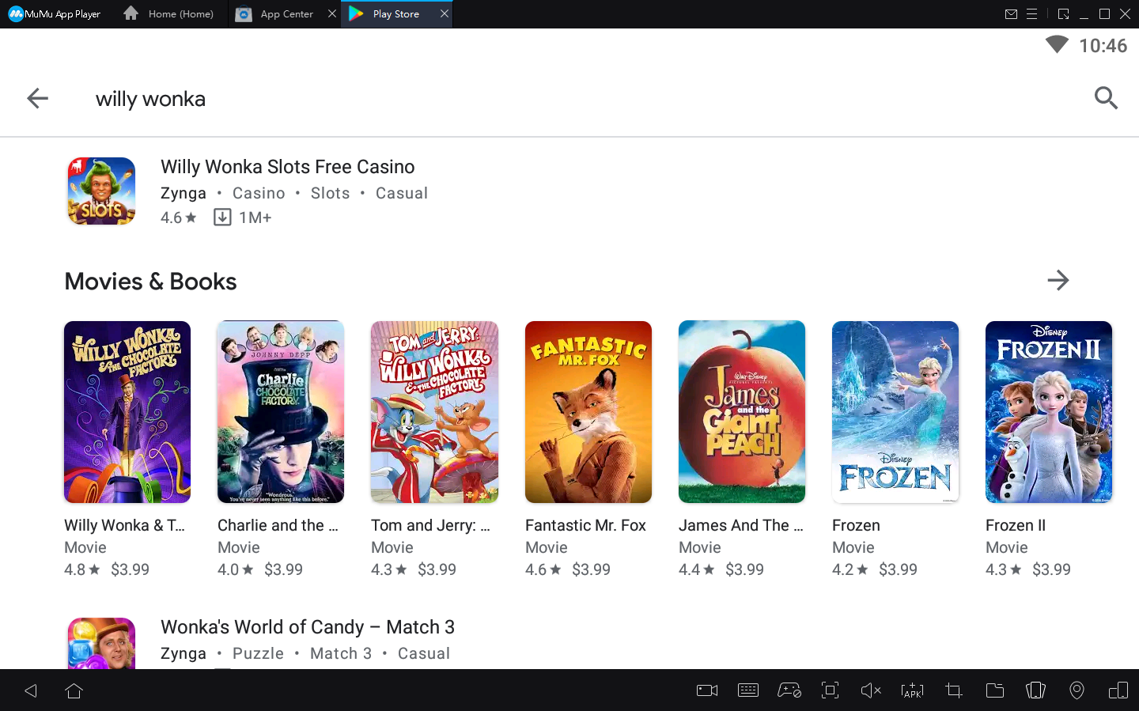Open the MuMu mail messages icon
The height and width of the screenshot is (711, 1139).
[1011, 14]
